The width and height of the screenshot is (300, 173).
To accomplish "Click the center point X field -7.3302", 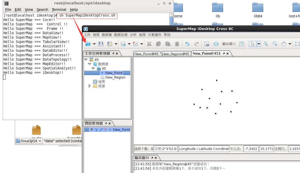I will point(251,149).
